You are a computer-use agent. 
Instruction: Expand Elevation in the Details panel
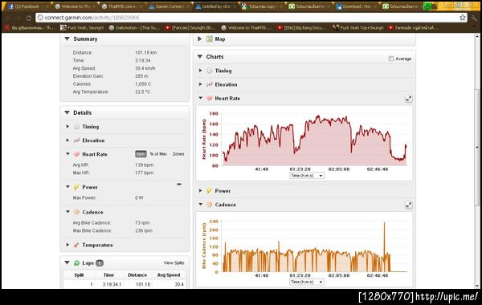(67, 140)
